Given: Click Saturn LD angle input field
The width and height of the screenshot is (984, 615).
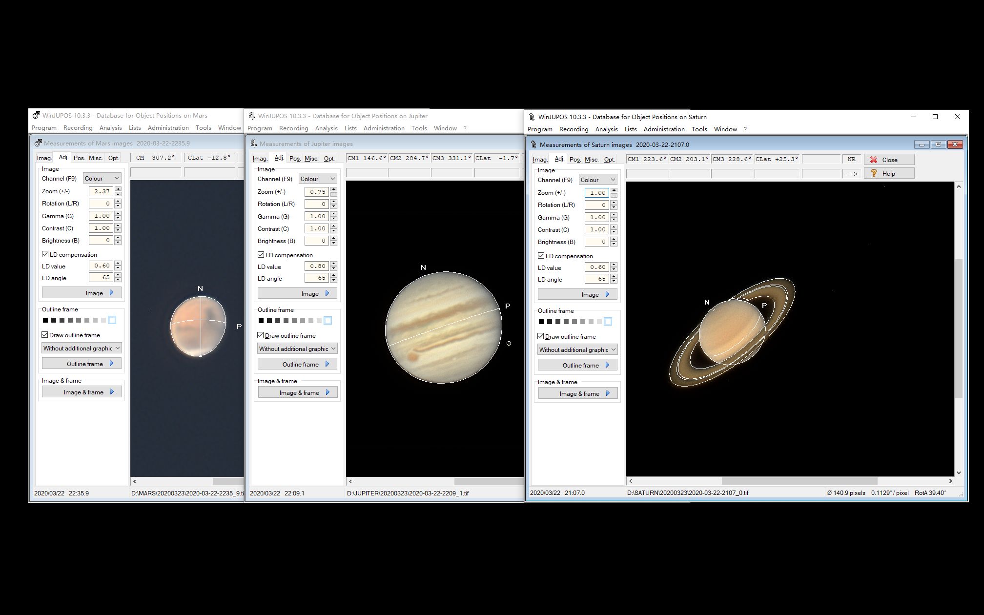Looking at the screenshot, I should click(596, 279).
